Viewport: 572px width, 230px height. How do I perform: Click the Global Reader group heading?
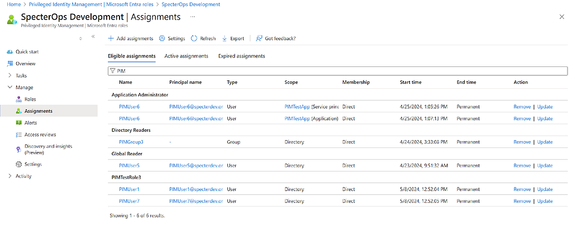127,154
